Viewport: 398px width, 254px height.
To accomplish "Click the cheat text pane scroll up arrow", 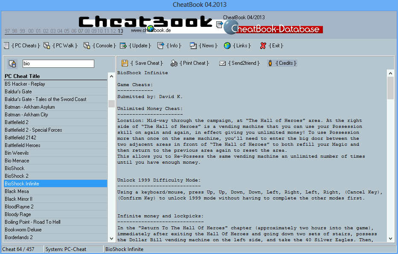I will pyautogui.click(x=391, y=73).
